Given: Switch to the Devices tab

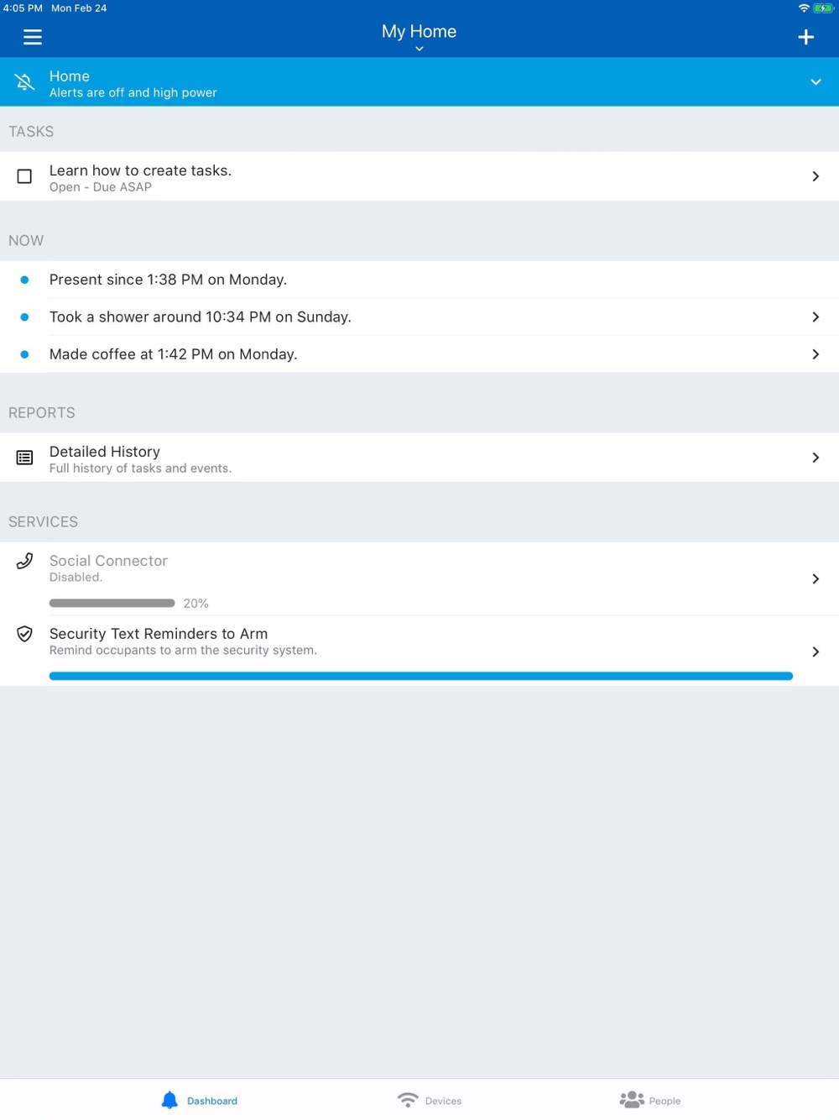Looking at the screenshot, I should point(430,1100).
